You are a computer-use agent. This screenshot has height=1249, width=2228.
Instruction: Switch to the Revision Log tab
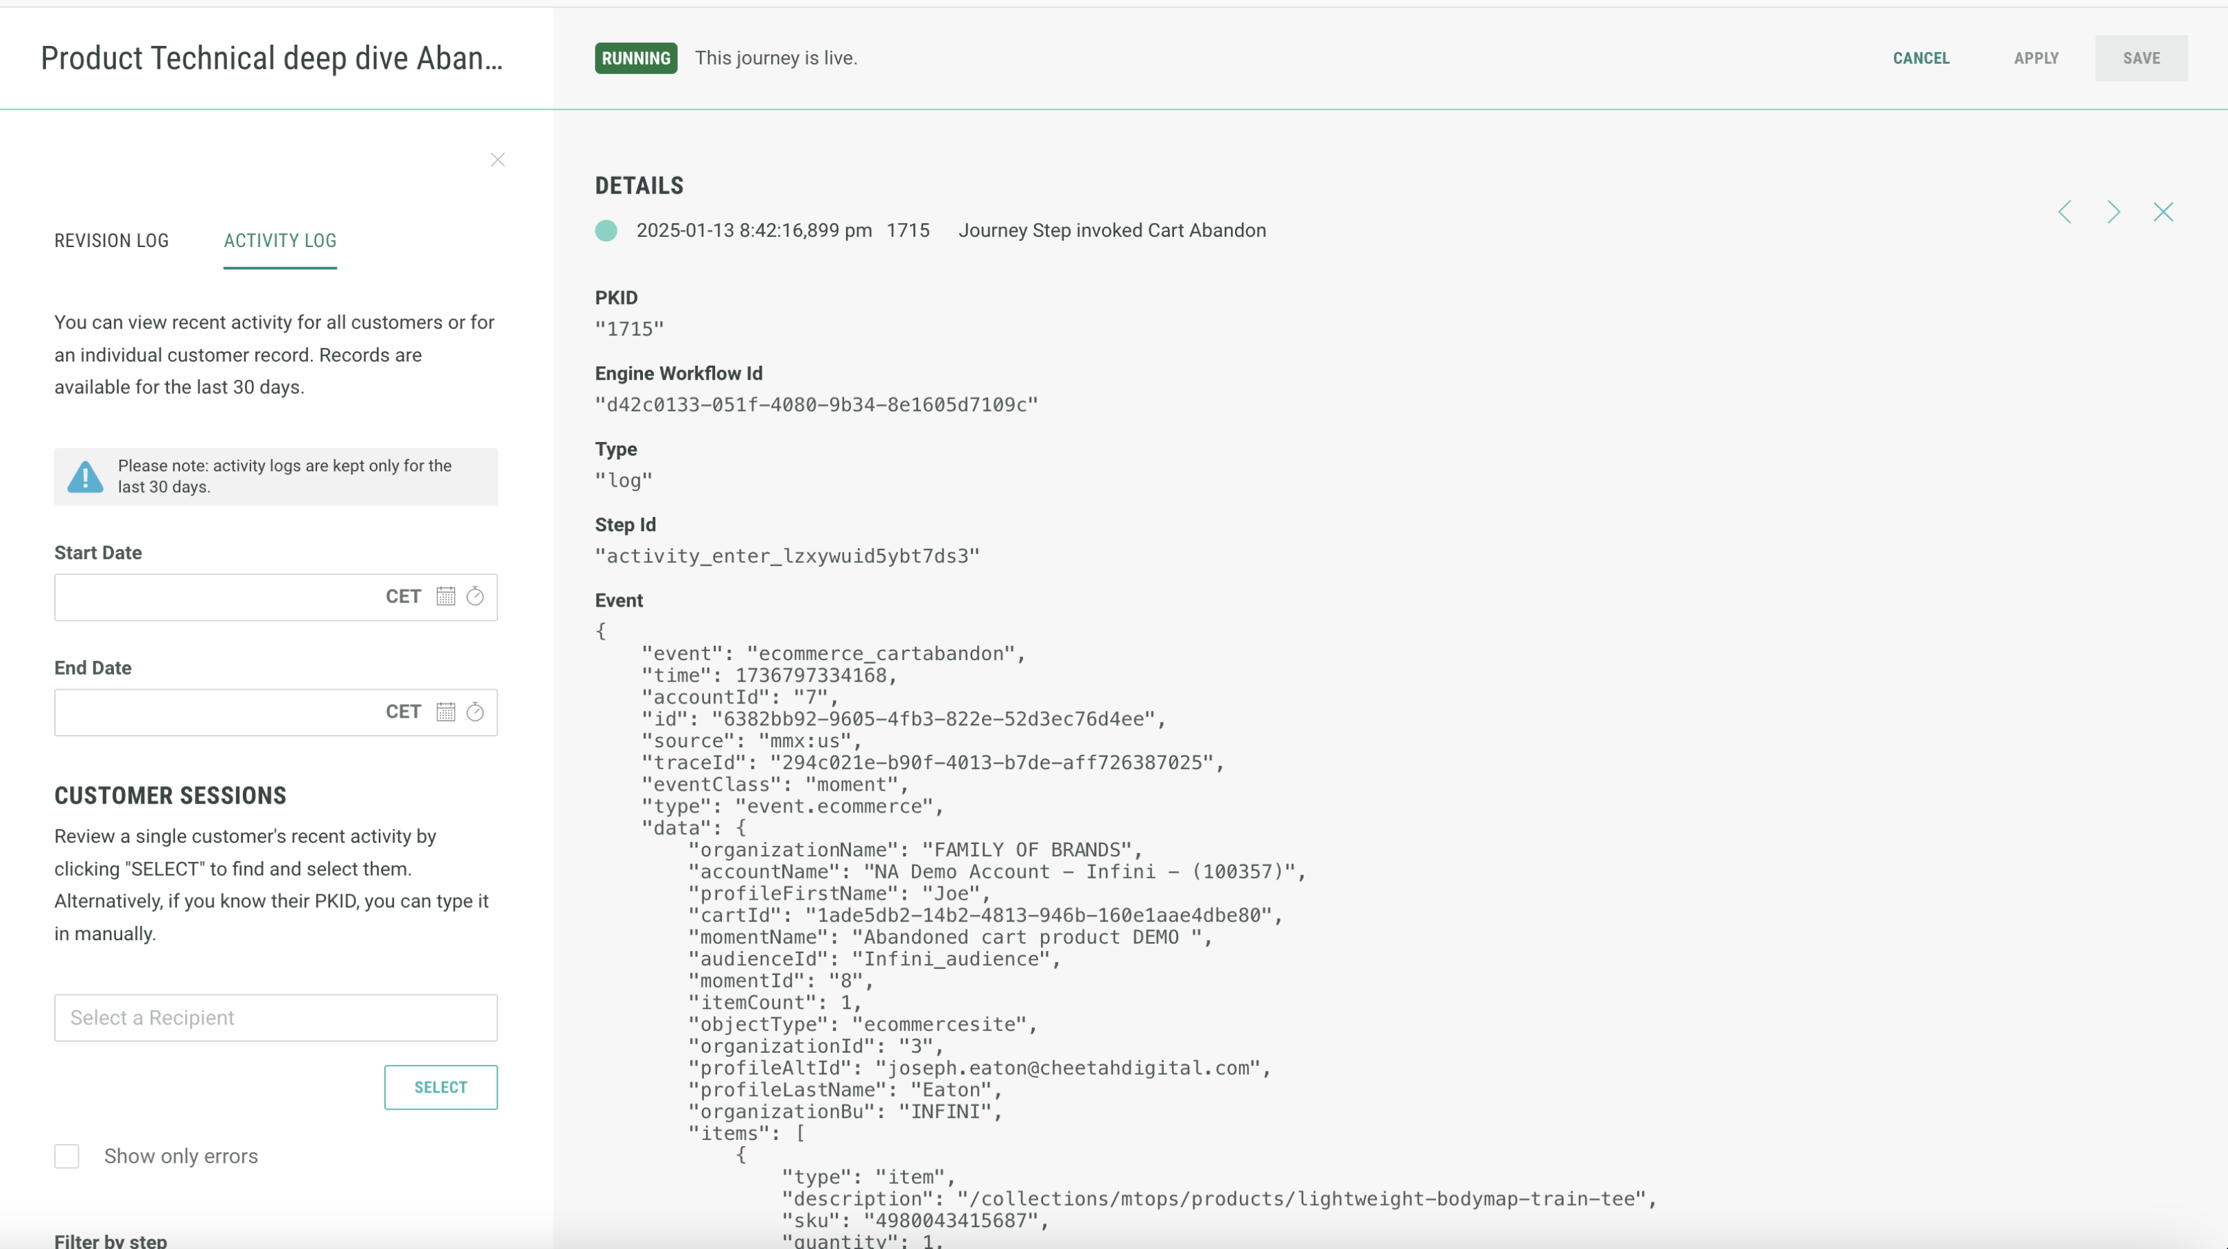click(x=112, y=240)
